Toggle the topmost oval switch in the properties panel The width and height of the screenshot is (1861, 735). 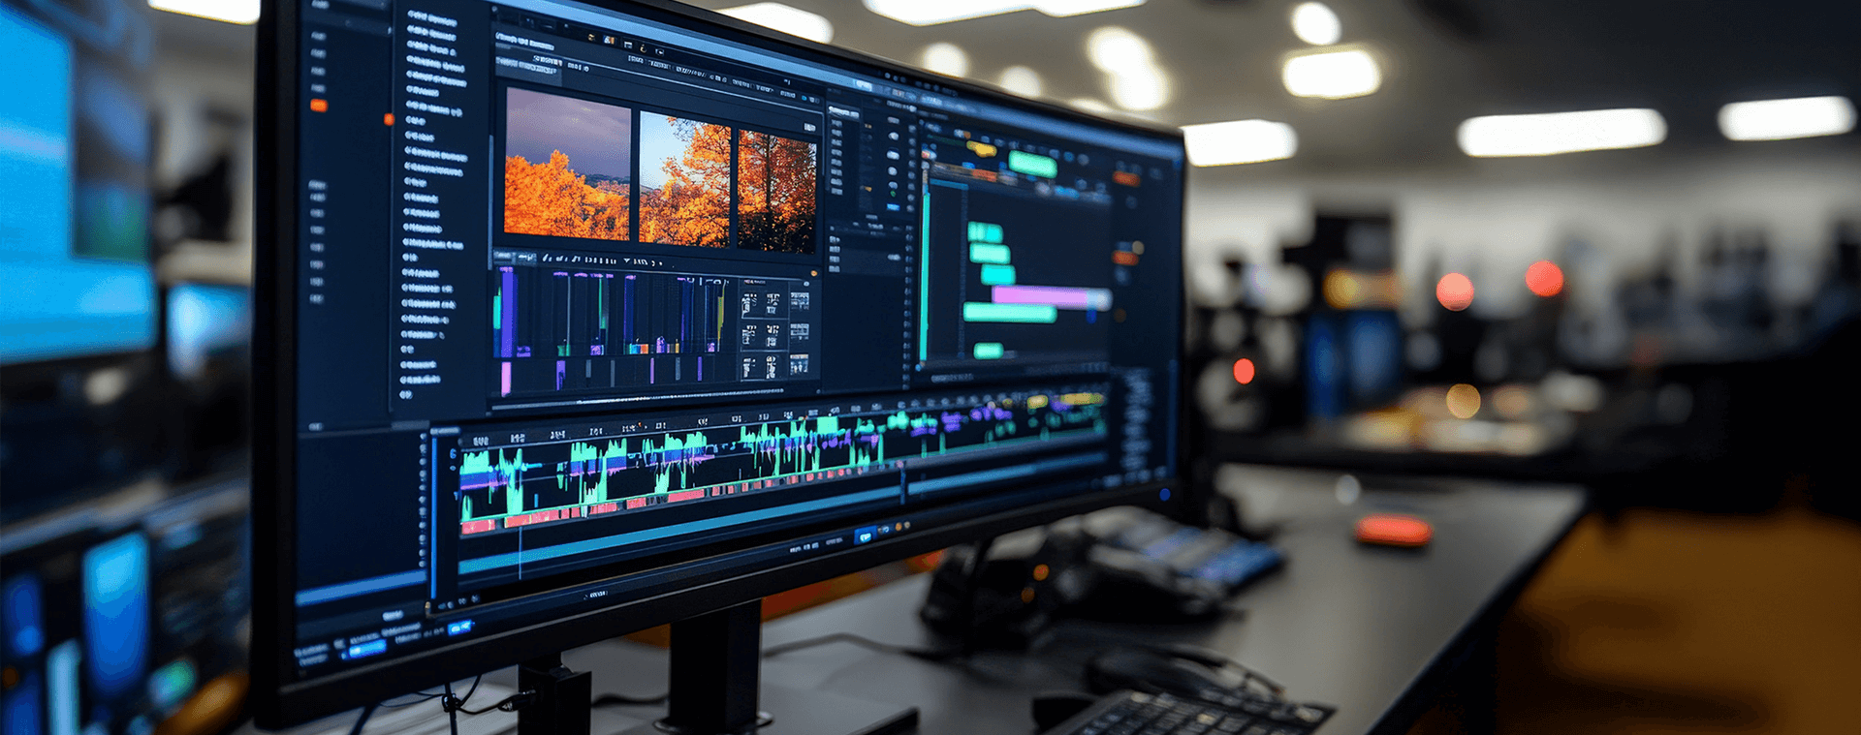coord(892,121)
